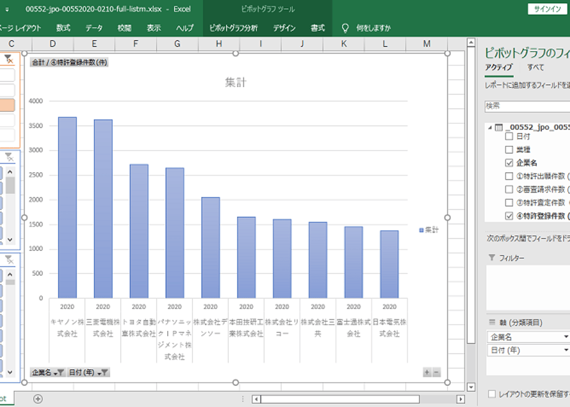Click the expand entire field plus button
570x407 pixels.
[427, 372]
